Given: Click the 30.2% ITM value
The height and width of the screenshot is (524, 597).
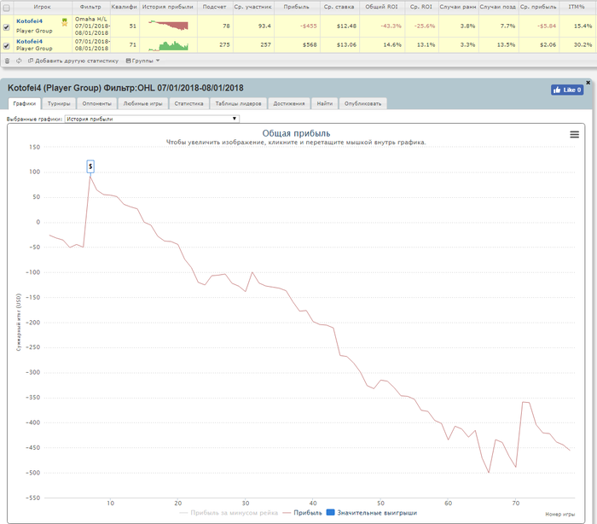Looking at the screenshot, I should point(583,45).
